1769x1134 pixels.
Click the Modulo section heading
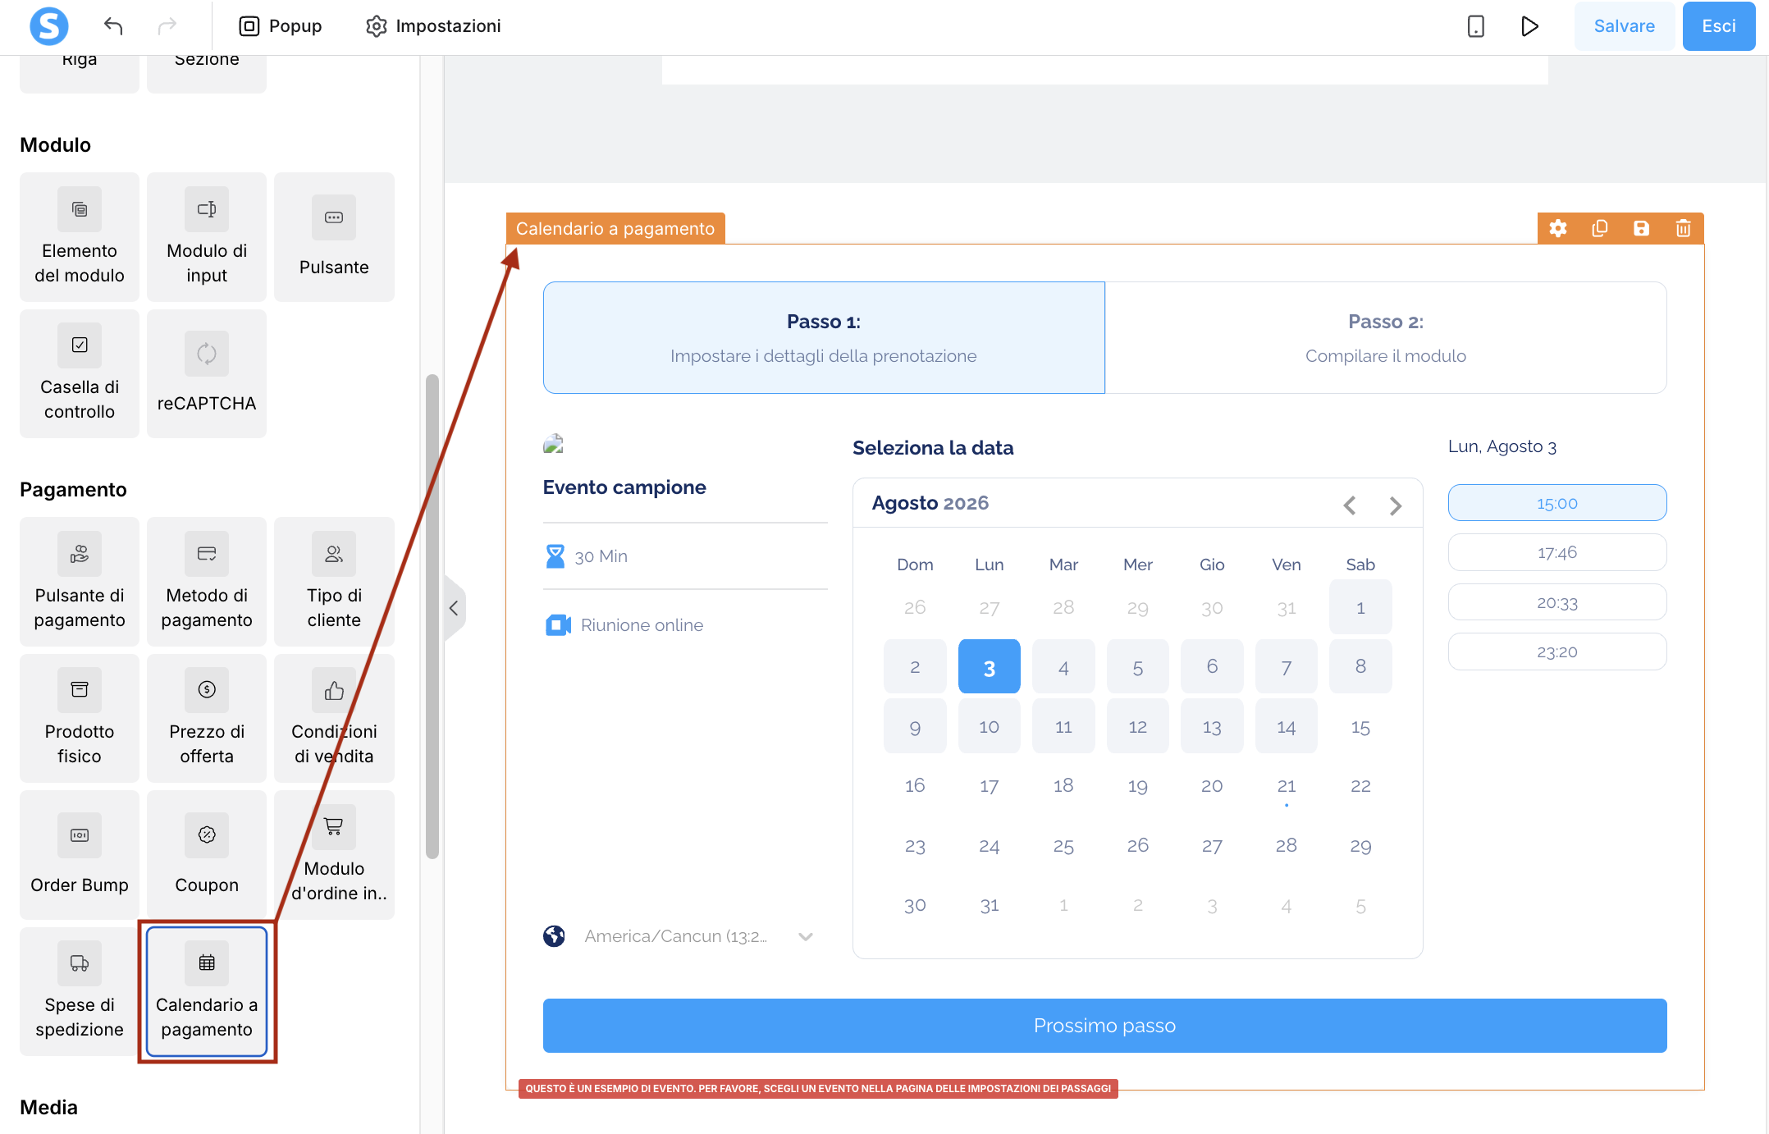coord(55,145)
